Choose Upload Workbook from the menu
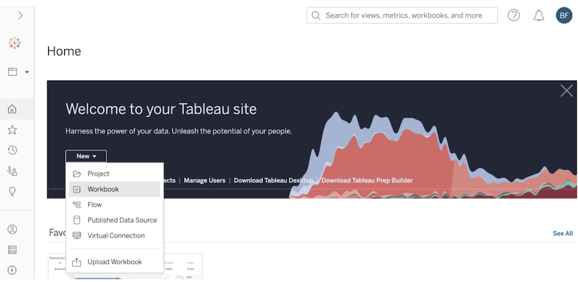Screen dimensions: 578x282 pyautogui.click(x=114, y=262)
